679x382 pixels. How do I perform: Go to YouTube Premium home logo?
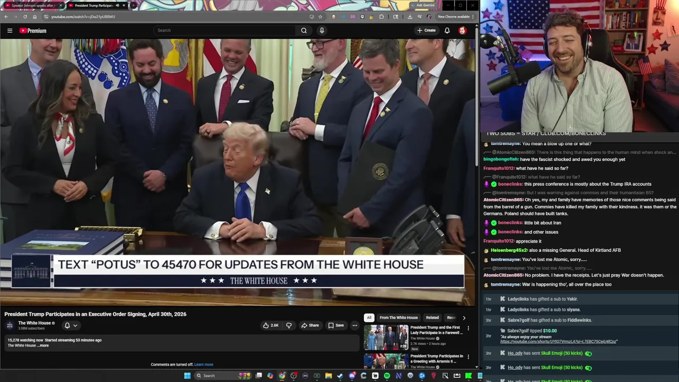pos(33,30)
